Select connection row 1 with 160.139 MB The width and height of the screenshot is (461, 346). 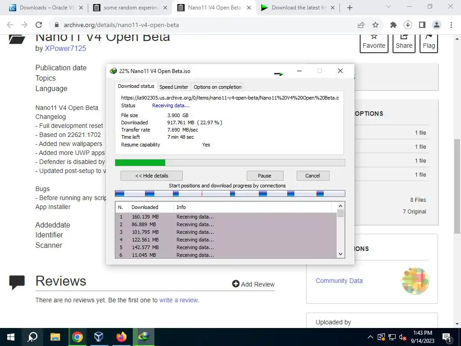click(x=226, y=217)
